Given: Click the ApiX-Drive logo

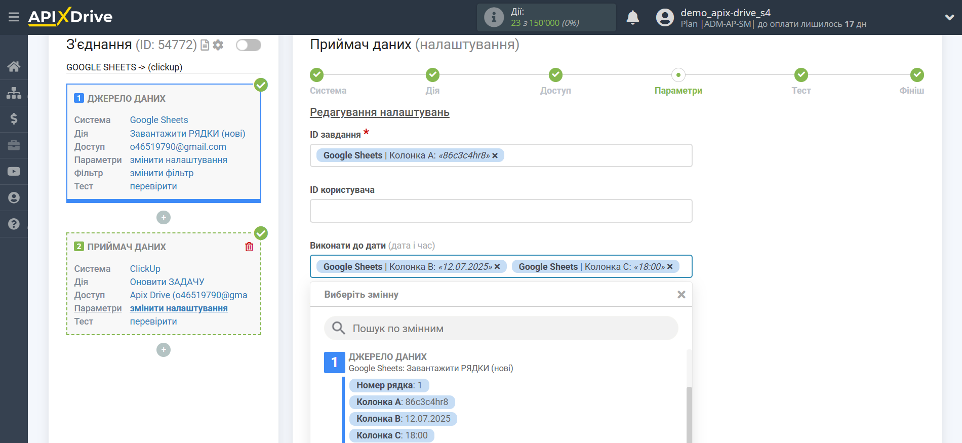Looking at the screenshot, I should tap(70, 17).
